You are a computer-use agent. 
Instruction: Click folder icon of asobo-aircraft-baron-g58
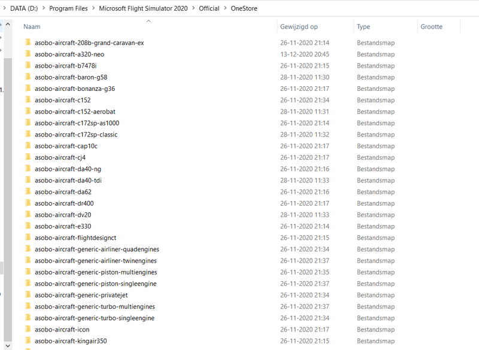pyautogui.click(x=28, y=77)
